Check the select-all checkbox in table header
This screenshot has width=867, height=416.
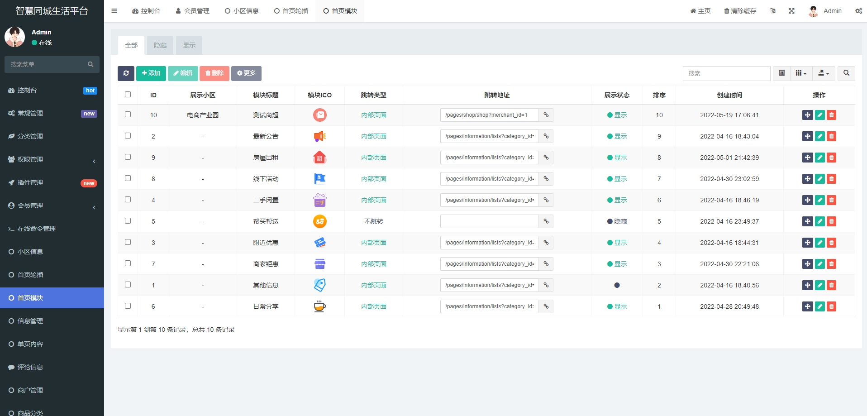[x=128, y=95]
